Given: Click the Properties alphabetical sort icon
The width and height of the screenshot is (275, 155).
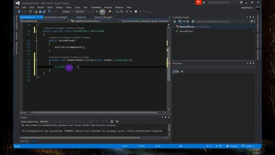Looking at the screenshot, I should [x=178, y=71].
